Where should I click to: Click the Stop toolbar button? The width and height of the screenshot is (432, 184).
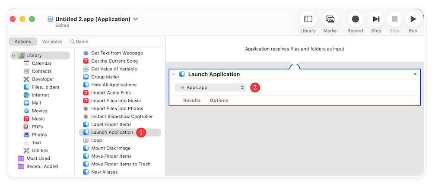394,19
